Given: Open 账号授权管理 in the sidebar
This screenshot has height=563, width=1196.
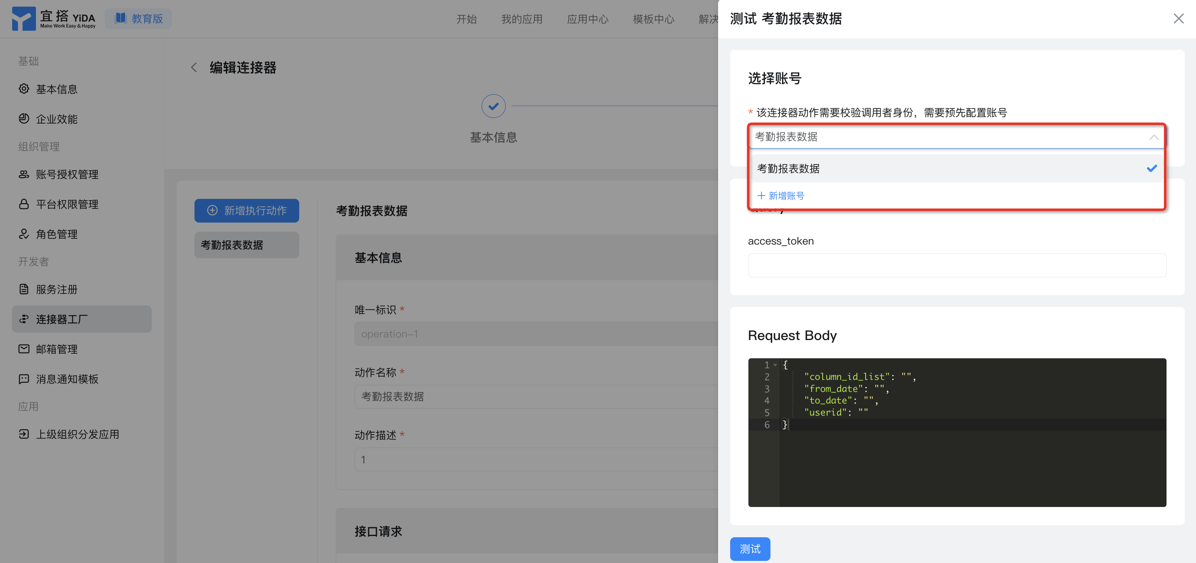Looking at the screenshot, I should click(82, 174).
